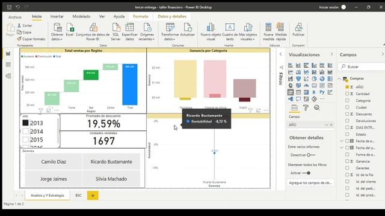Click the undo arrow in the title bar
The height and width of the screenshot is (216, 385).
[x=17, y=7]
